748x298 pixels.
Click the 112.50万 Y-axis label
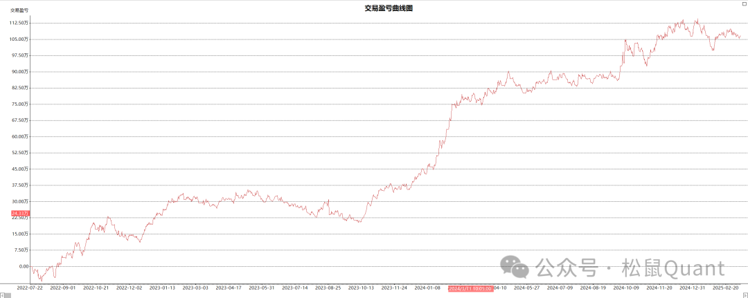(x=19, y=23)
